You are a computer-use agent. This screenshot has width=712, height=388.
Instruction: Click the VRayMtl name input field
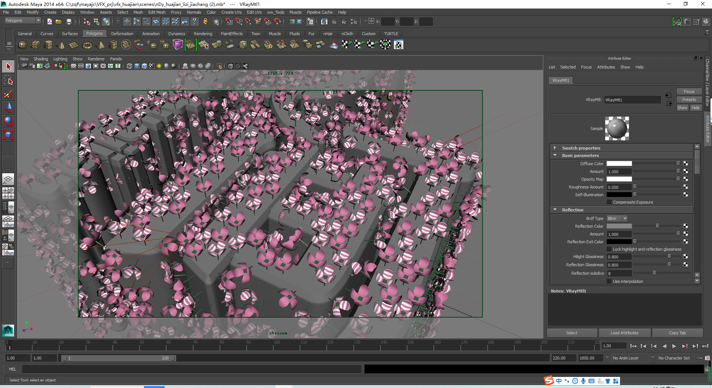pos(632,100)
